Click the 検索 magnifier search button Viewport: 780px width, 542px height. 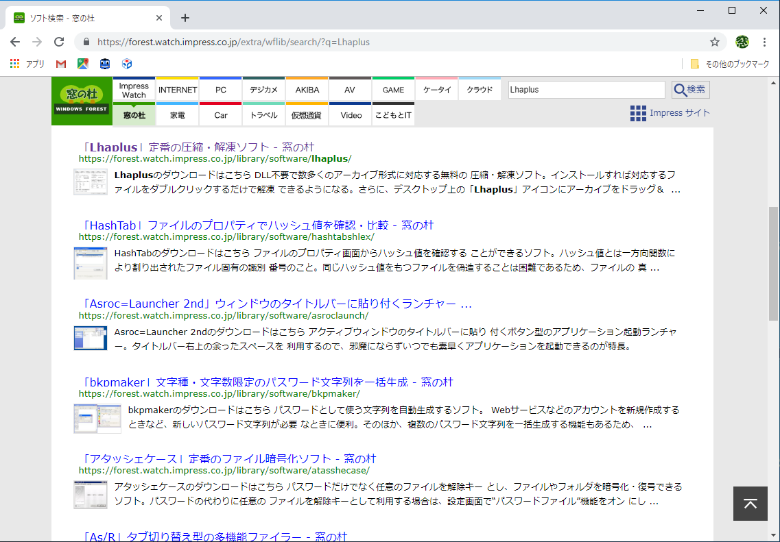tap(689, 90)
